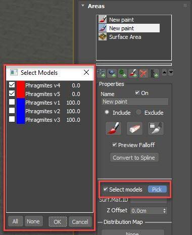Viewport: 192px width, 235px height.
Task: Increase Z Offset using the spinner up arrow
Action: (x=165, y=209)
